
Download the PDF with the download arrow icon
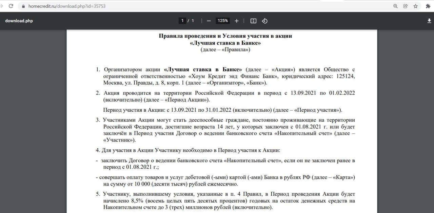[x=429, y=21]
